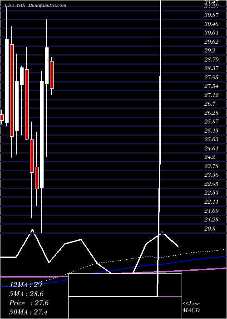Select the 25.45 price axis label
This screenshot has height=319, width=227.
(x=212, y=130)
